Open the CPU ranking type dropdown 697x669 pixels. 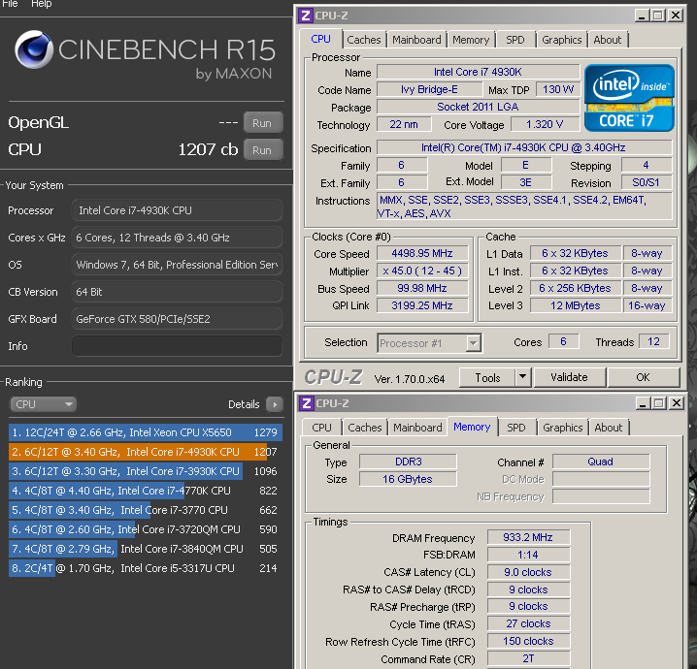click(43, 404)
